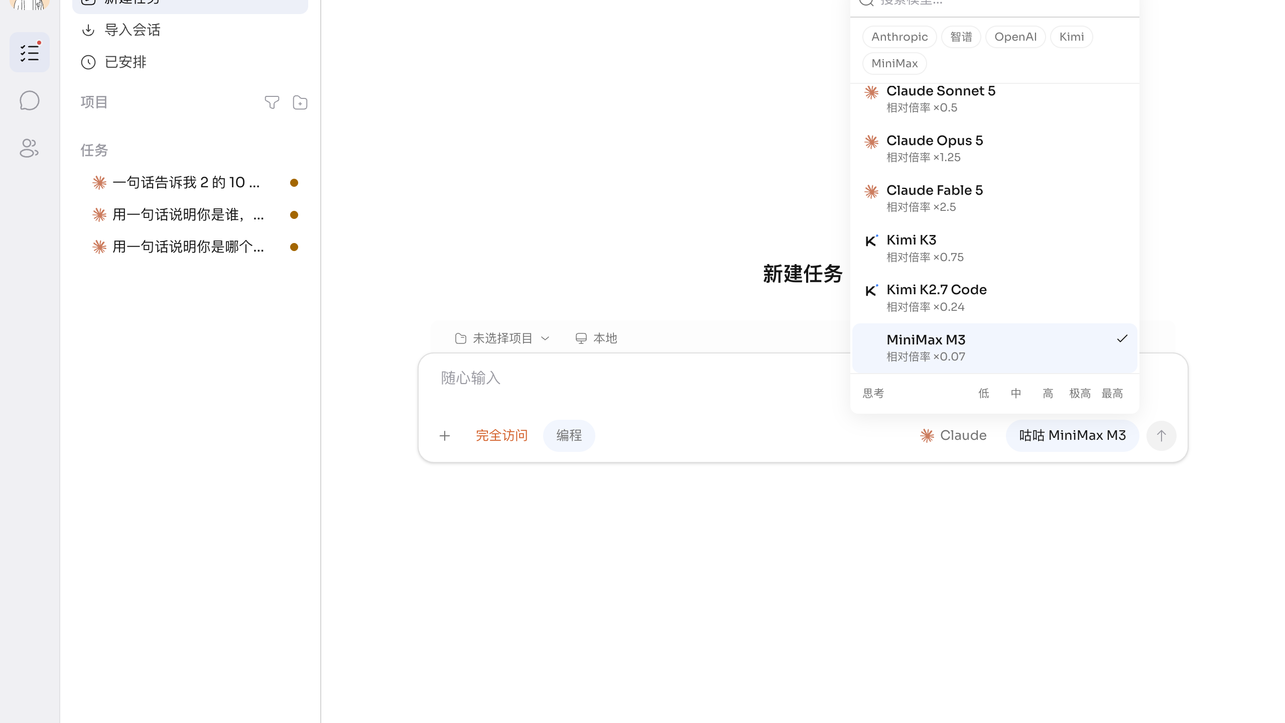The image size is (1285, 723).
Task: Set thinking level to 最高
Action: click(x=1112, y=394)
